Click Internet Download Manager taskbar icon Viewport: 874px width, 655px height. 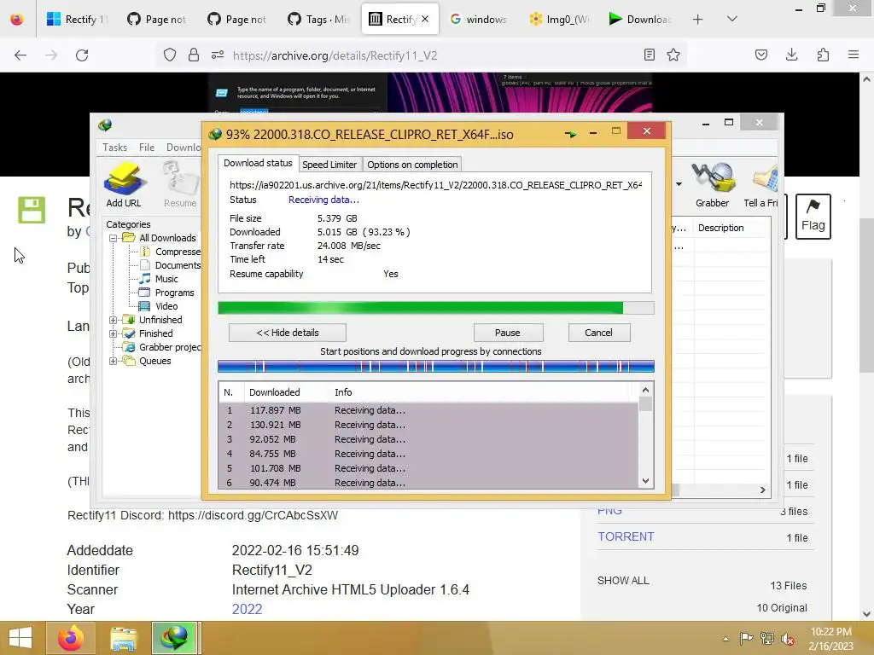[174, 638]
